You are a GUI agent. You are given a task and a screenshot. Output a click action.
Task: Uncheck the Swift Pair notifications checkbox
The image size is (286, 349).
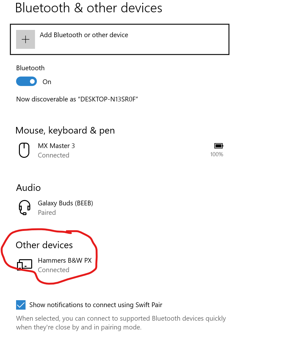(21, 305)
